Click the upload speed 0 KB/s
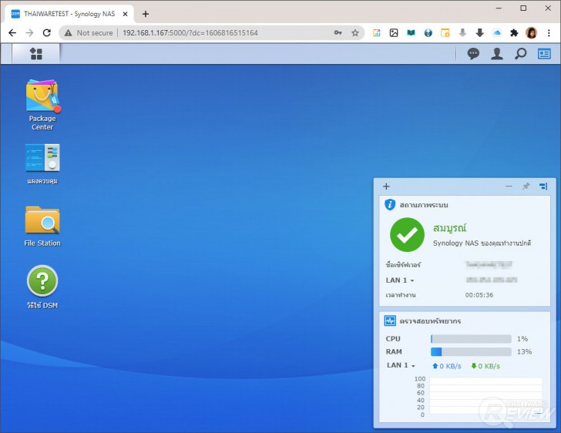 click(x=446, y=366)
